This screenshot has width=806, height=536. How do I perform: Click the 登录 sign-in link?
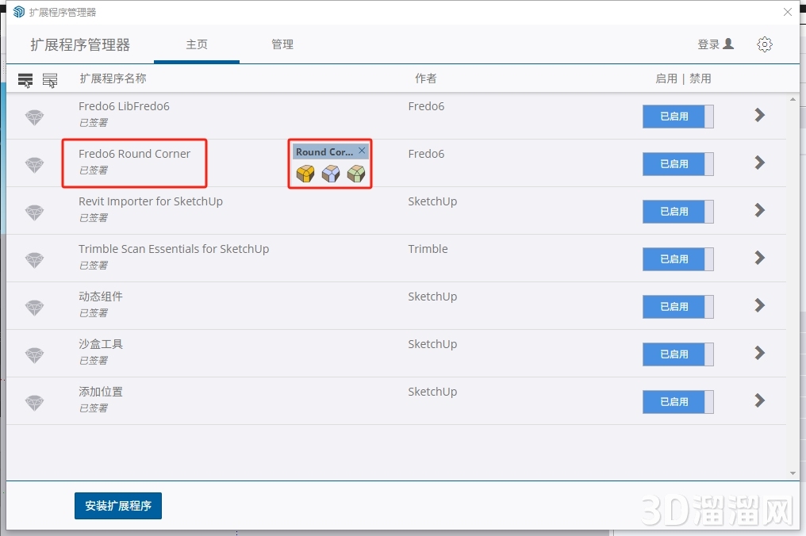[x=716, y=44]
